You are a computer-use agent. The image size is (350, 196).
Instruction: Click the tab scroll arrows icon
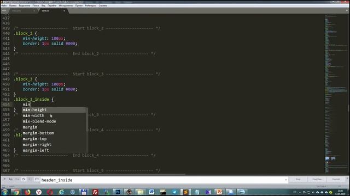4,10
